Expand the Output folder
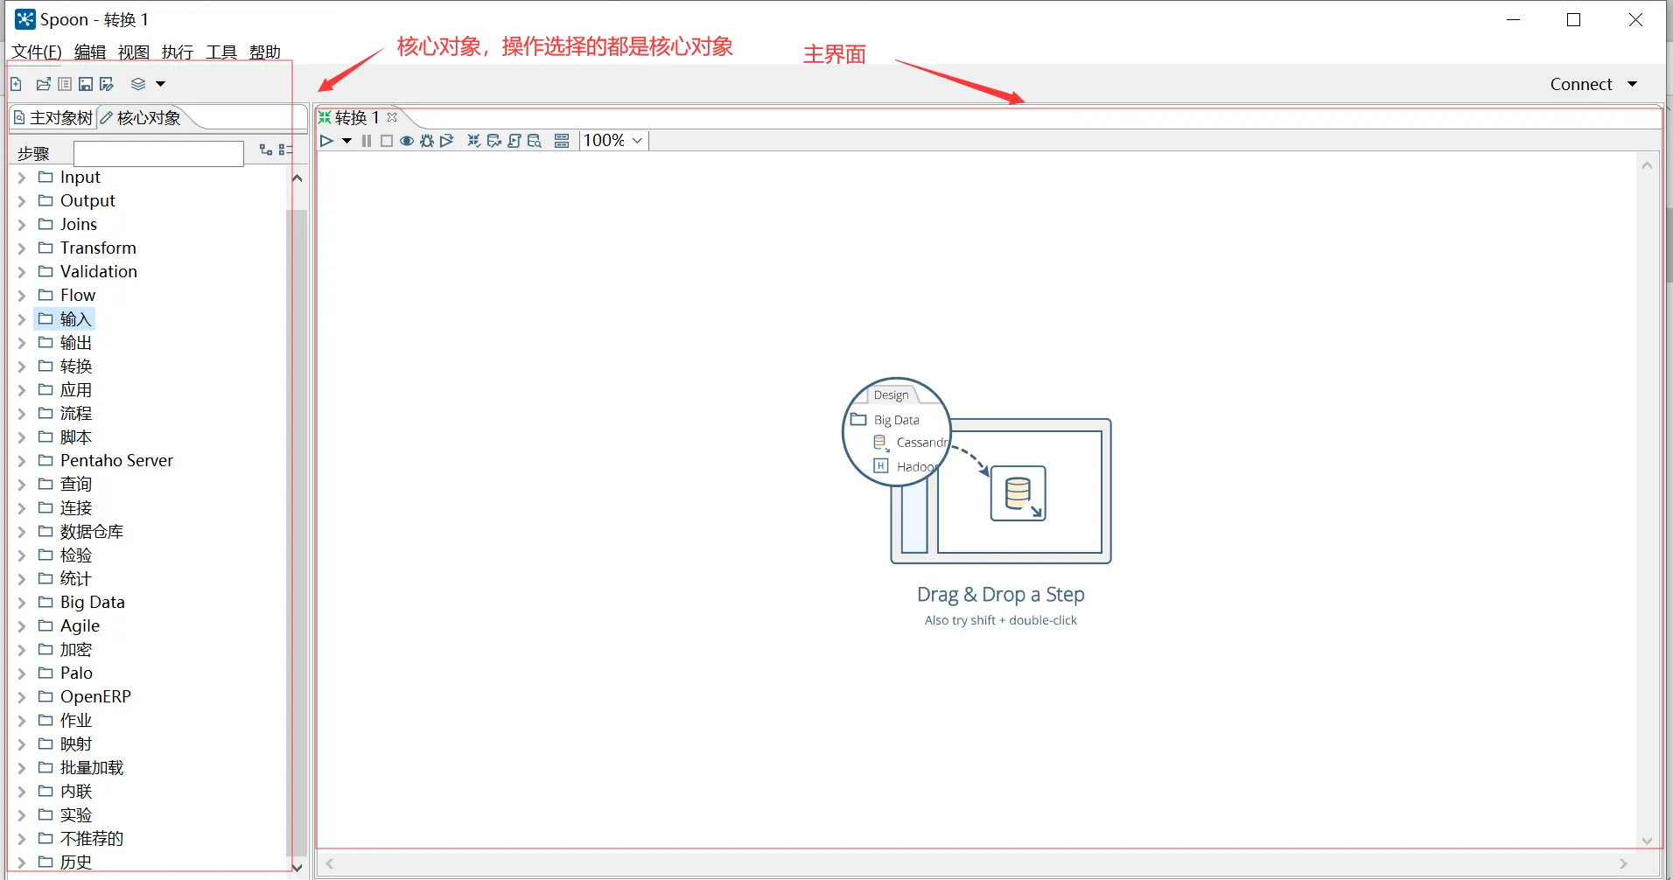Screen dimensions: 1673x880 point(22,201)
